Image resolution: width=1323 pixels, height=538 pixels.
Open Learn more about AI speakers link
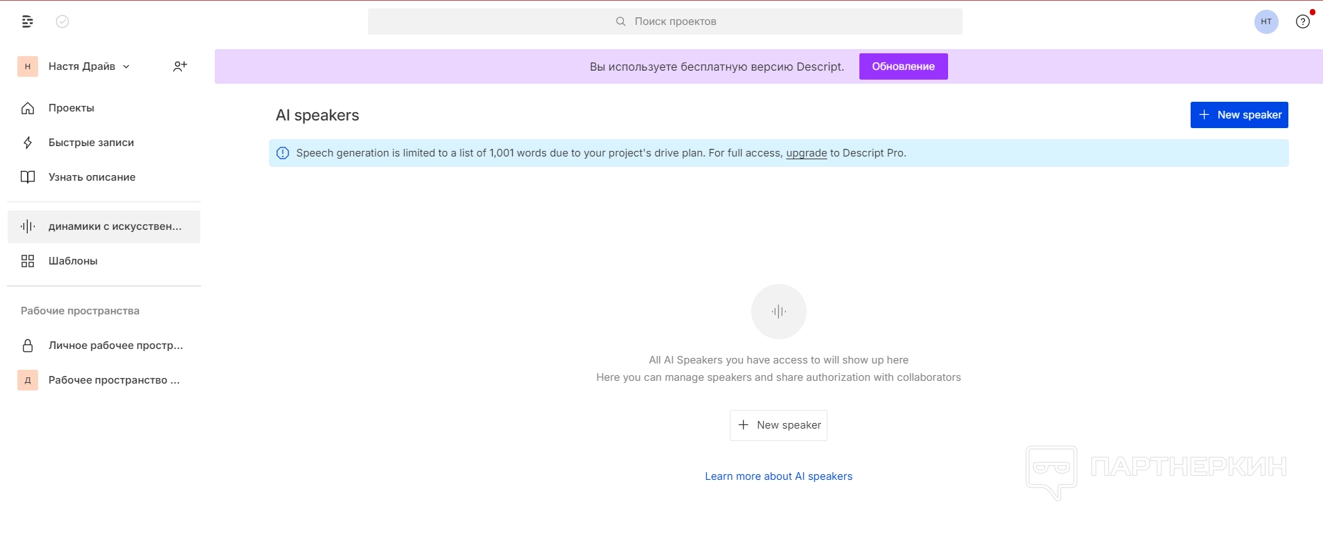coord(778,476)
